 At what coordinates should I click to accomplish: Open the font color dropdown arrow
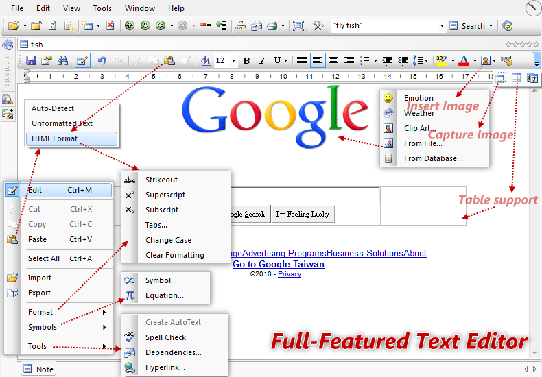(475, 61)
